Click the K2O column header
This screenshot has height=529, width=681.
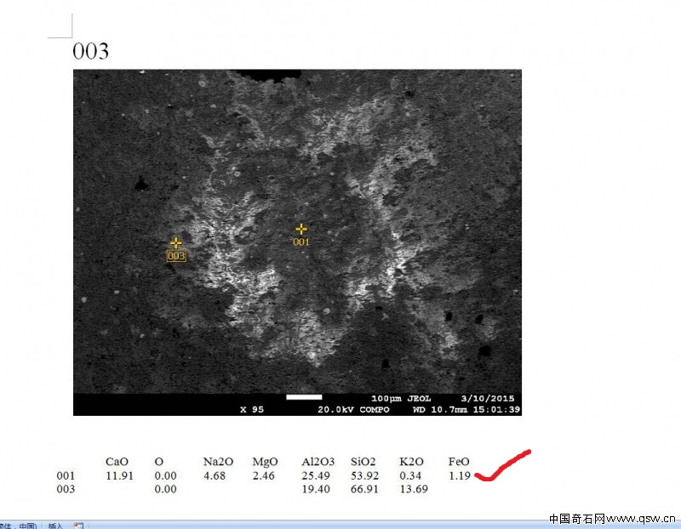point(411,461)
